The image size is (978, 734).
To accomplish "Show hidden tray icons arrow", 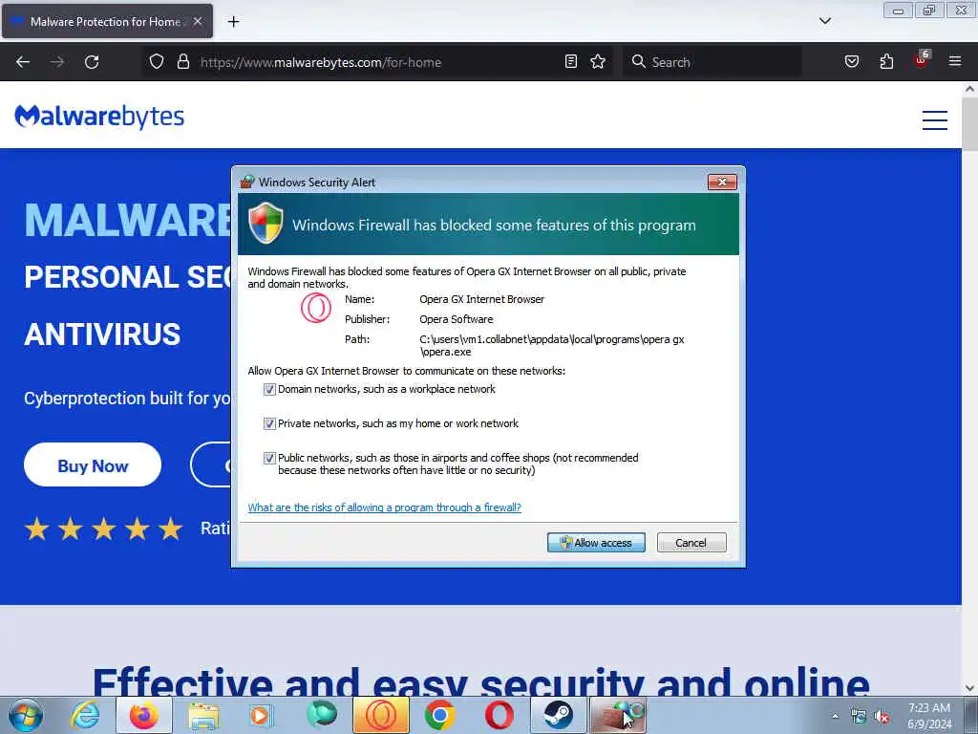I will 835,716.
